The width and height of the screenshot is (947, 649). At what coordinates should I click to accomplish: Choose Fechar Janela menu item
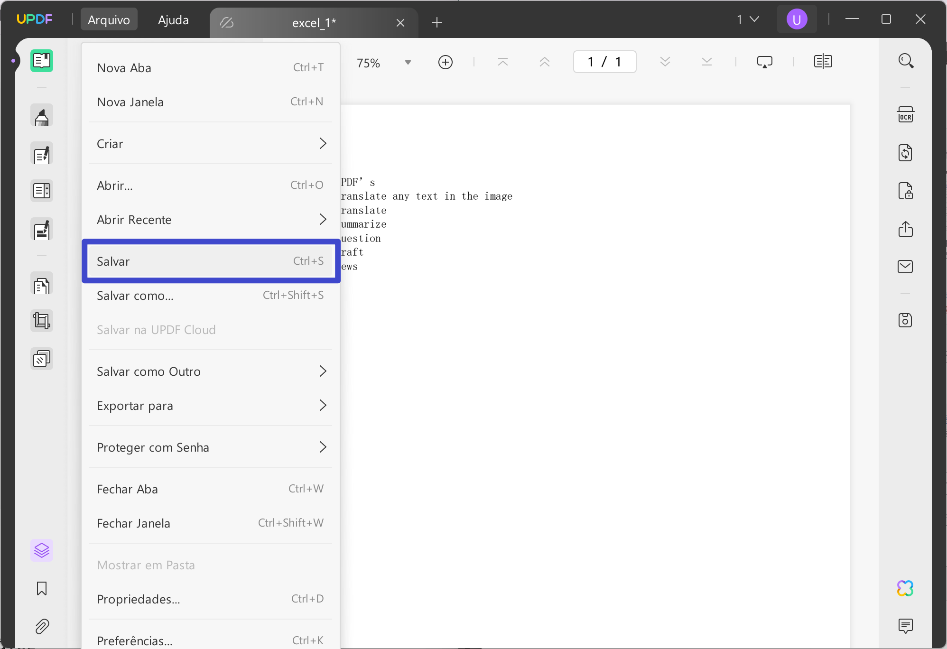pos(211,523)
